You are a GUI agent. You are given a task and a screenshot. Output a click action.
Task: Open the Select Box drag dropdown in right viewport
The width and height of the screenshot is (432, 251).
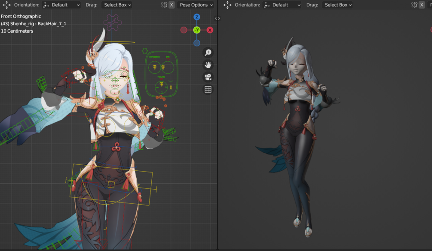pos(337,5)
